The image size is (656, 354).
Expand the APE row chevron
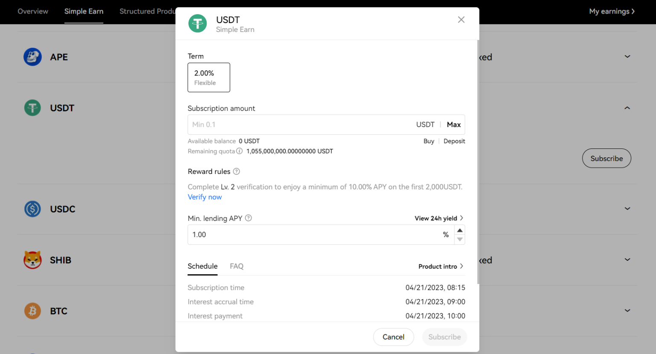pos(627,57)
